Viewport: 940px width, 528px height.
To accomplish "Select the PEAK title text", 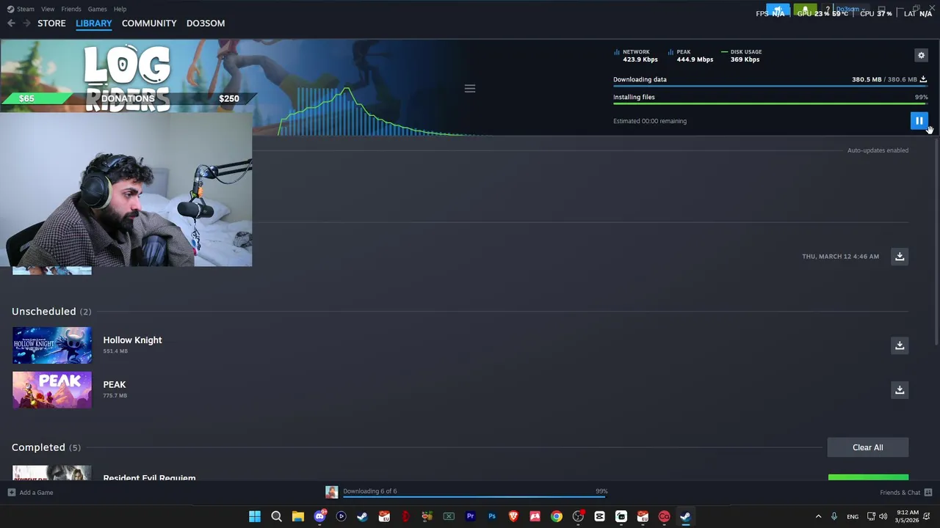I will (115, 384).
